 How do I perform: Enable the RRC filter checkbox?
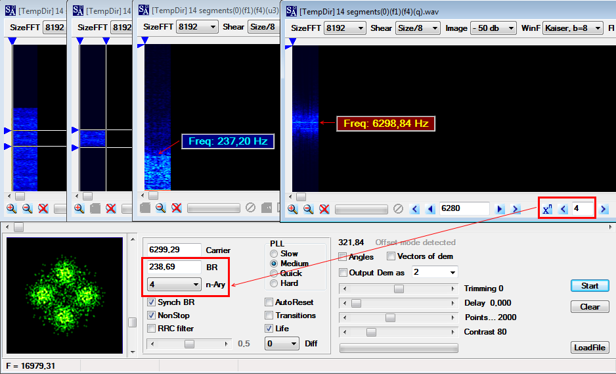152,328
